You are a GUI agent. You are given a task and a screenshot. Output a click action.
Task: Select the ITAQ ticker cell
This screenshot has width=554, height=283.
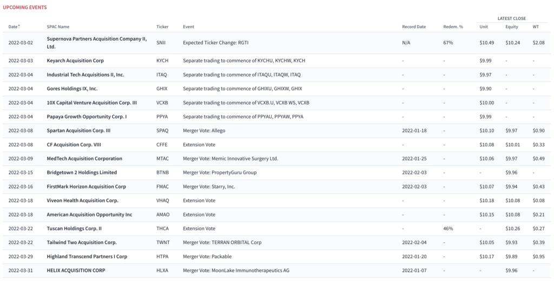(162, 75)
